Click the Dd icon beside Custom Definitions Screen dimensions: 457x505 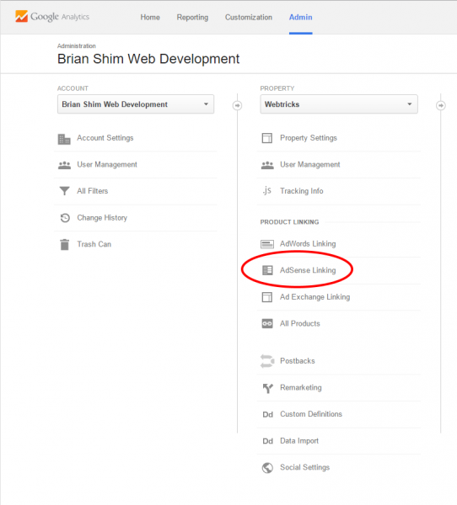coord(267,414)
